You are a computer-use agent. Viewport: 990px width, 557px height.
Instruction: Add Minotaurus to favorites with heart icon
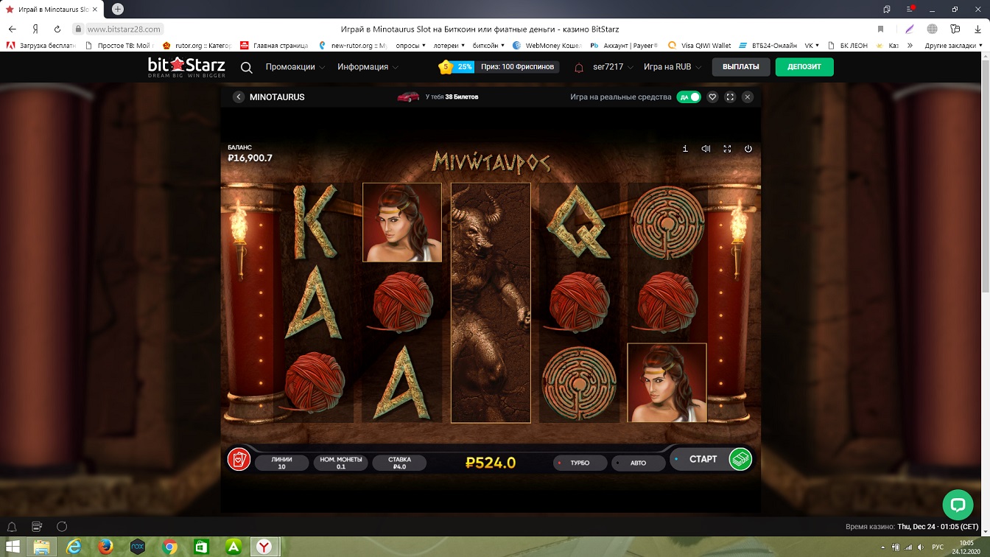(712, 97)
